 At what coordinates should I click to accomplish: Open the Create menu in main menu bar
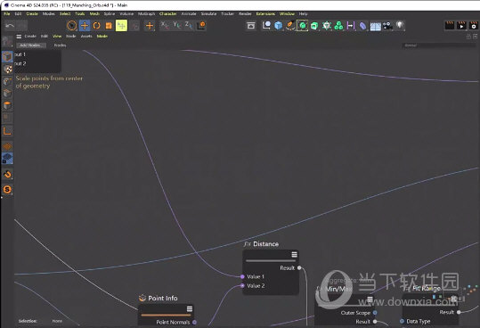point(32,13)
